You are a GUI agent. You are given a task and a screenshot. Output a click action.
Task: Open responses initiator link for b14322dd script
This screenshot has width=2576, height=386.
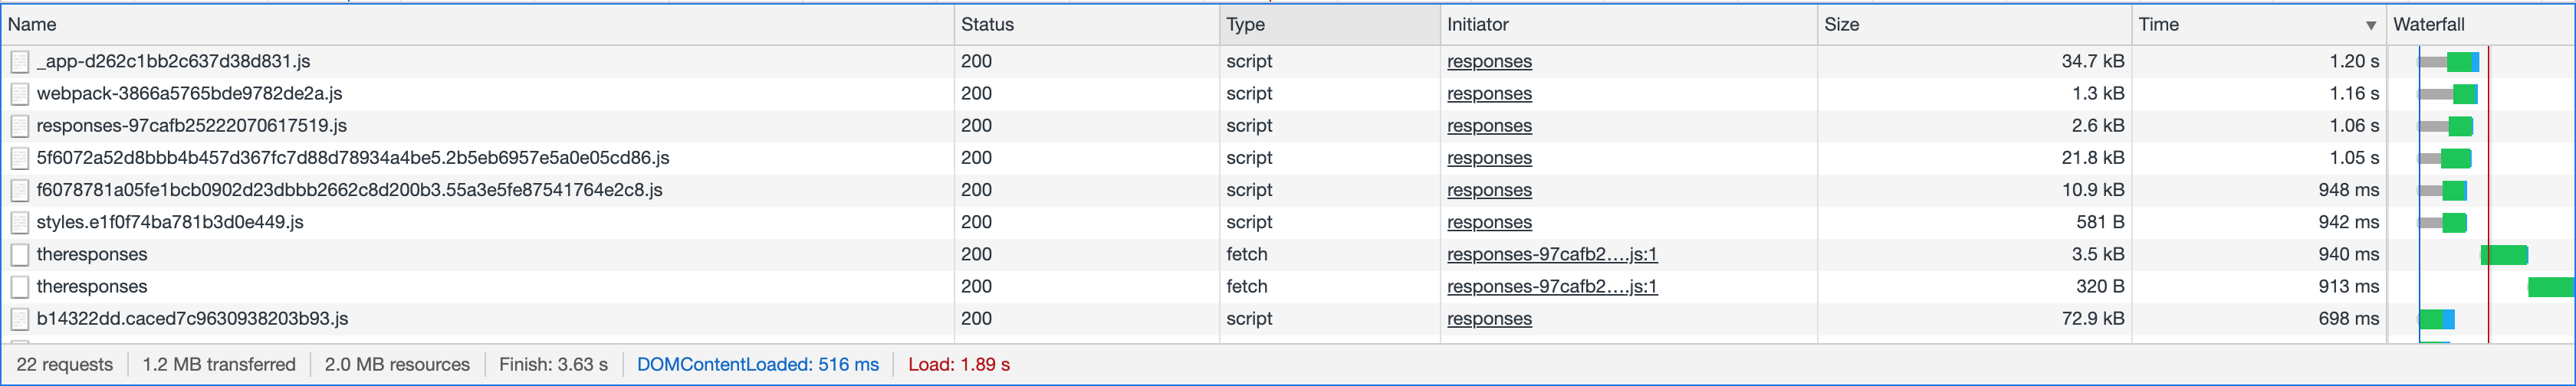(1489, 319)
